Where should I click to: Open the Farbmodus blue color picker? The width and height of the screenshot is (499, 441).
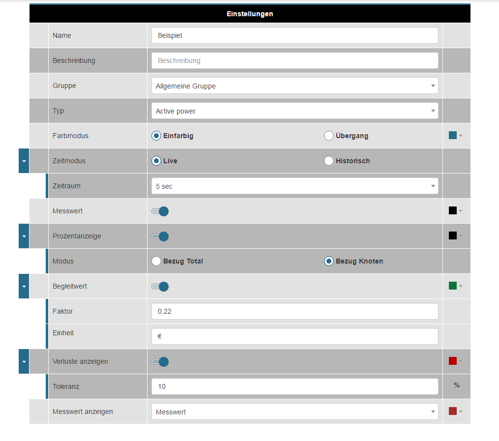point(456,136)
